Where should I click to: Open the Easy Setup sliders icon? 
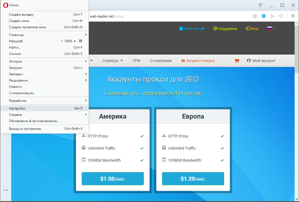click(293, 16)
